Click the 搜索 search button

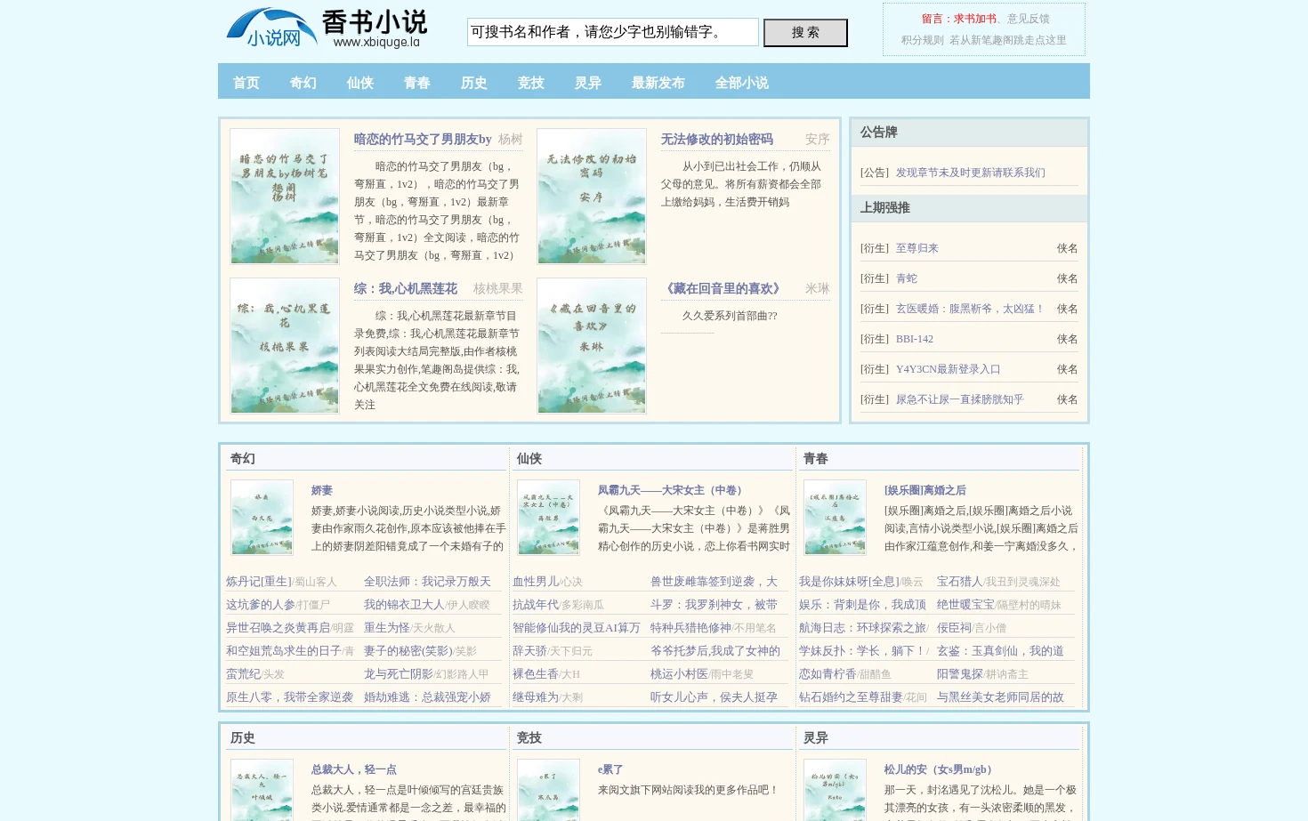(x=805, y=33)
